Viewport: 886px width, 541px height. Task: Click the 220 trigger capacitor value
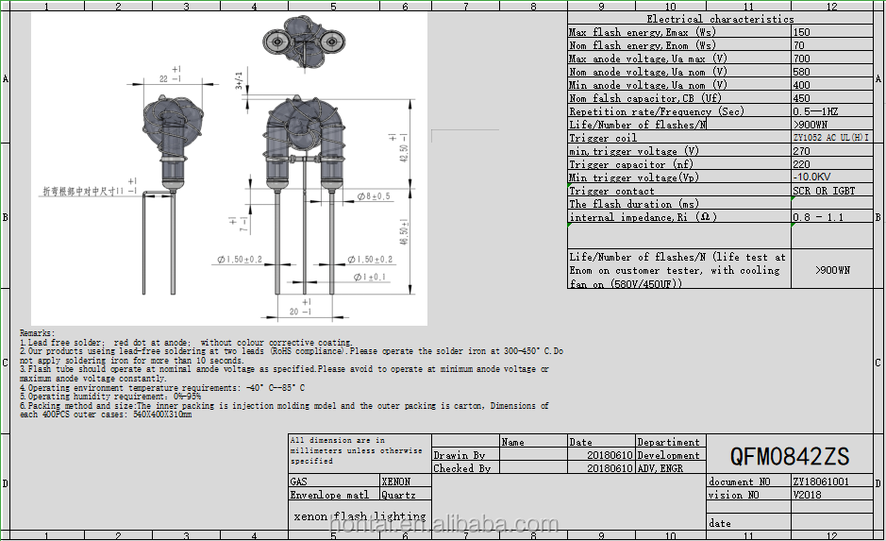point(801,164)
